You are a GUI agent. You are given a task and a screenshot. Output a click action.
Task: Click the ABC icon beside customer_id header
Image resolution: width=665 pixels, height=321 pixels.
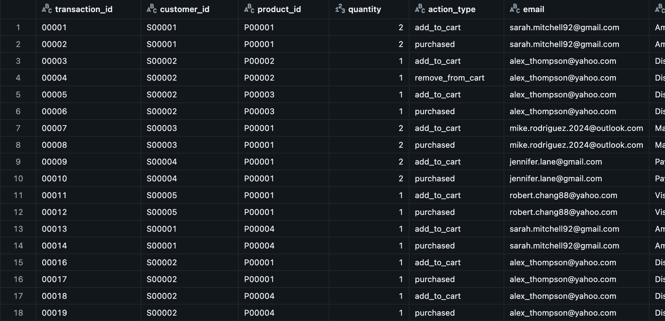pyautogui.click(x=151, y=9)
